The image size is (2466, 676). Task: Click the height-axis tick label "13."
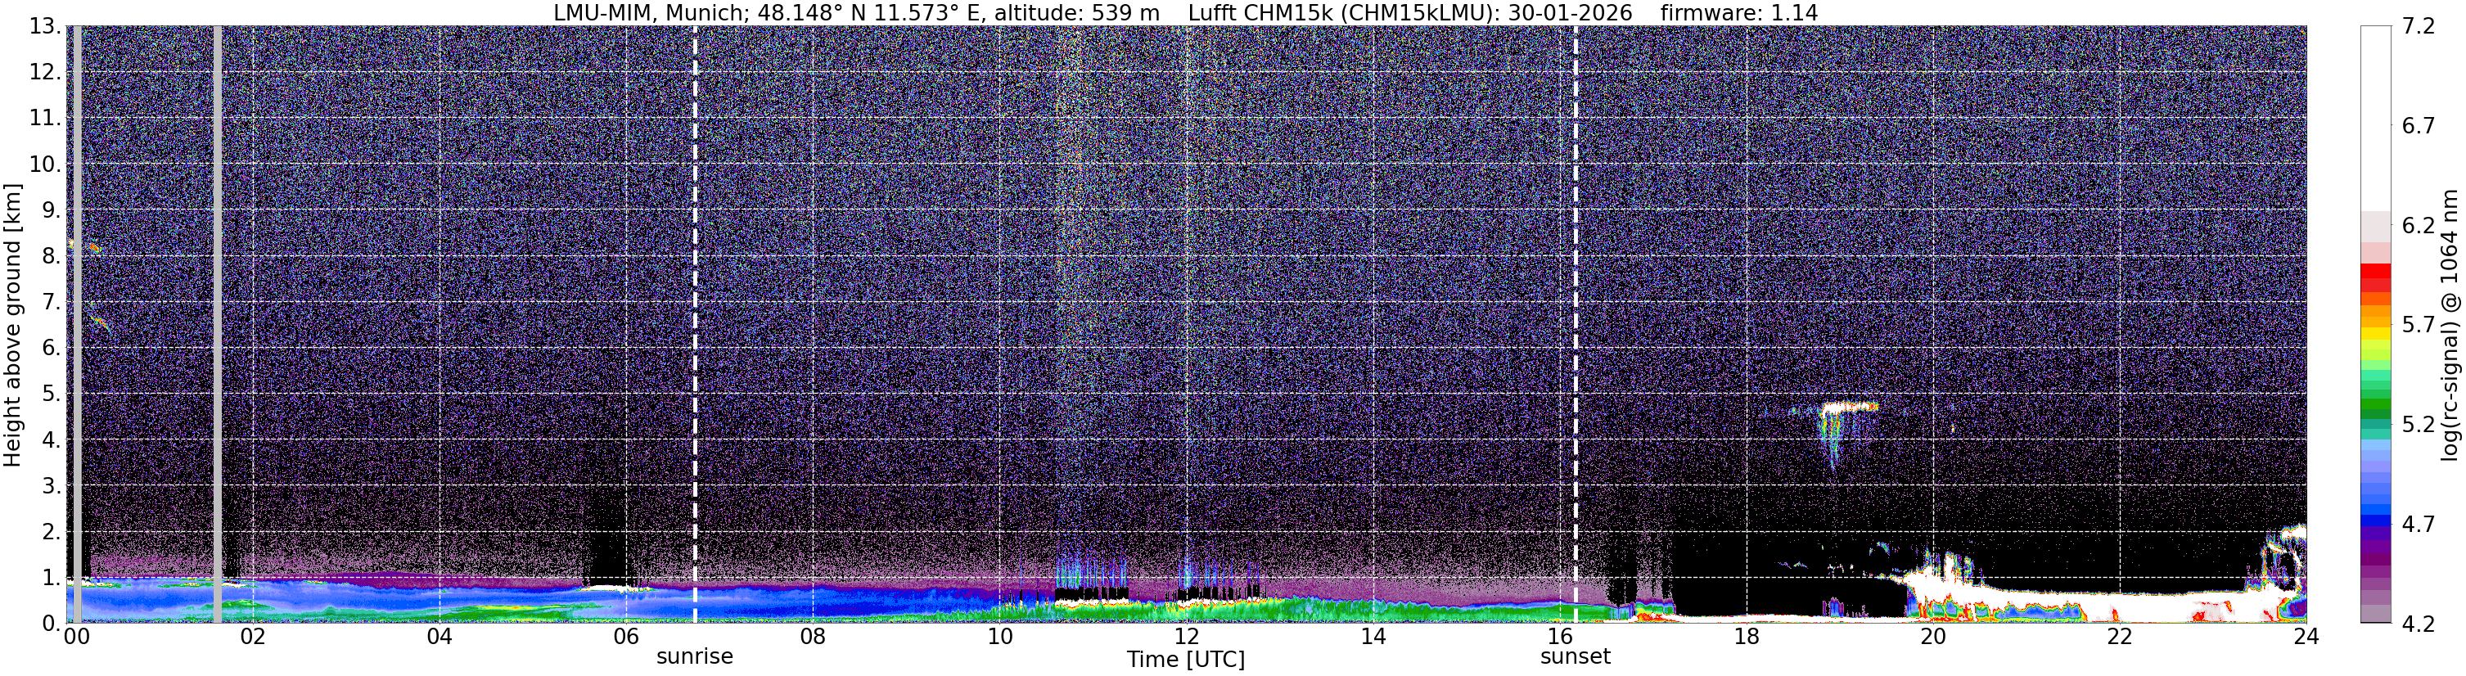tap(45, 26)
